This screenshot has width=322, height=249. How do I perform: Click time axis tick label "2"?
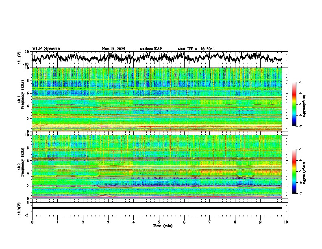(x=83, y=222)
